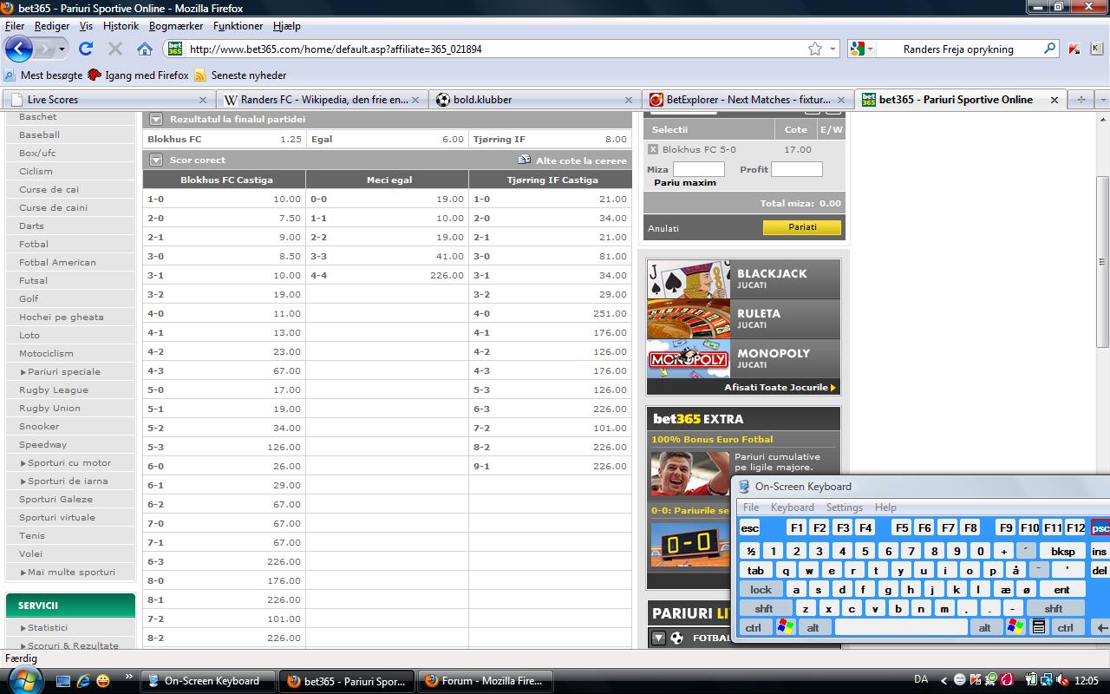Open the On-Screen Keyboard Settings menu
The height and width of the screenshot is (694, 1110).
pos(844,507)
